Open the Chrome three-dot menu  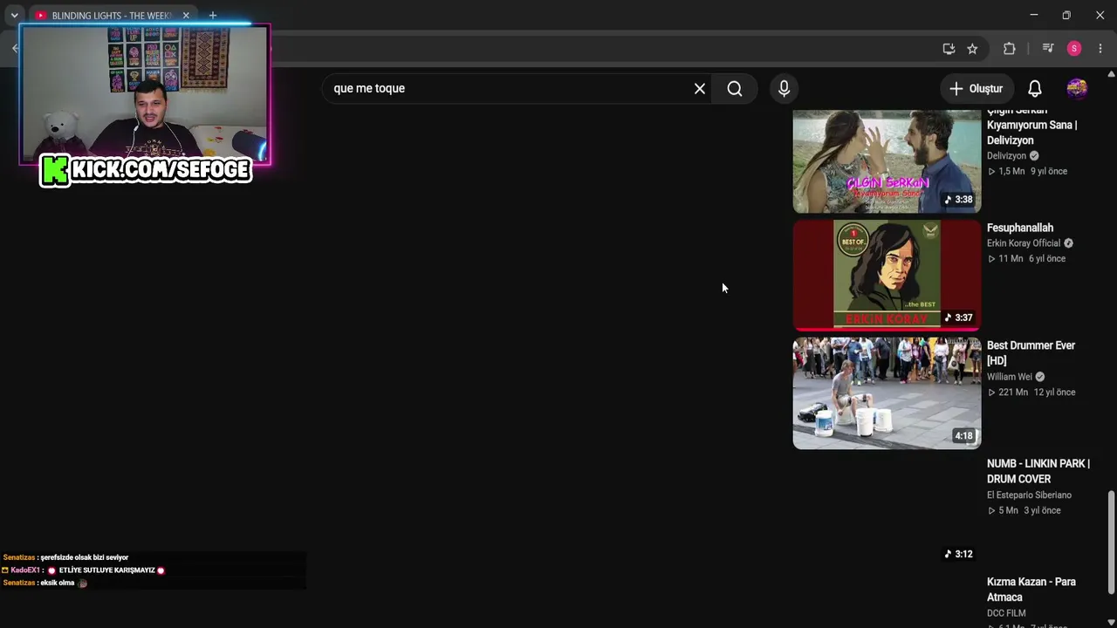click(1100, 49)
